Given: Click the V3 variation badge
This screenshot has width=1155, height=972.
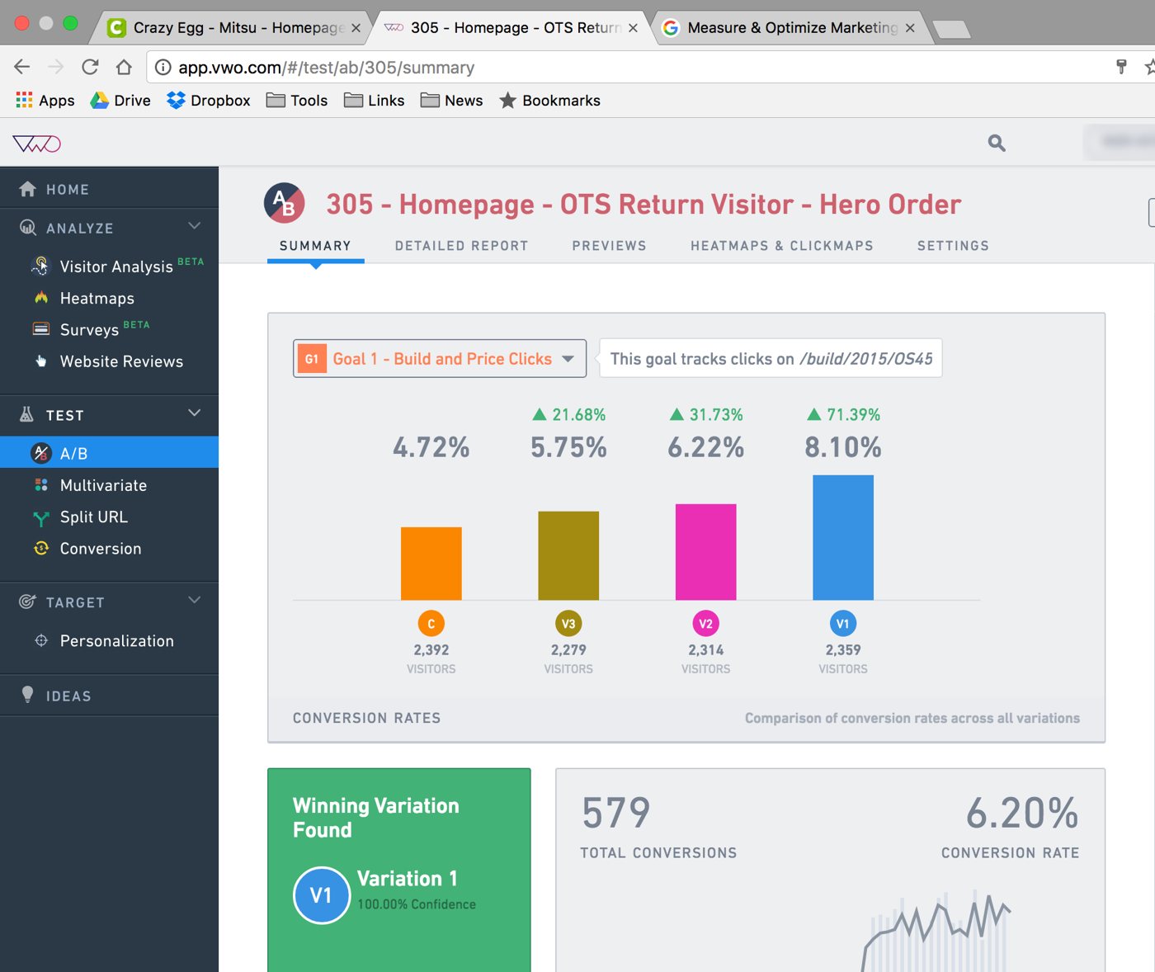Looking at the screenshot, I should pos(568,624).
